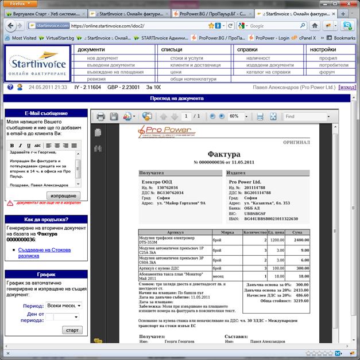Open the ревизия menu item
360x360 pixels.
pyautogui.click(x=96, y=79)
